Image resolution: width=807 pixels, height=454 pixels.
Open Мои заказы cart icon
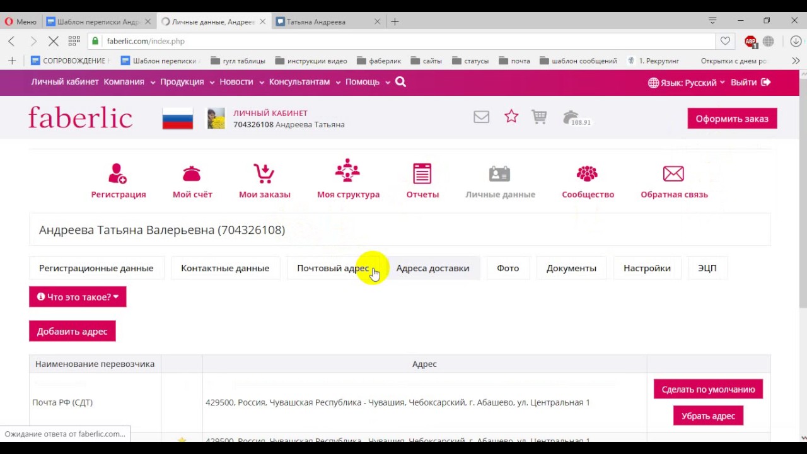tap(264, 181)
